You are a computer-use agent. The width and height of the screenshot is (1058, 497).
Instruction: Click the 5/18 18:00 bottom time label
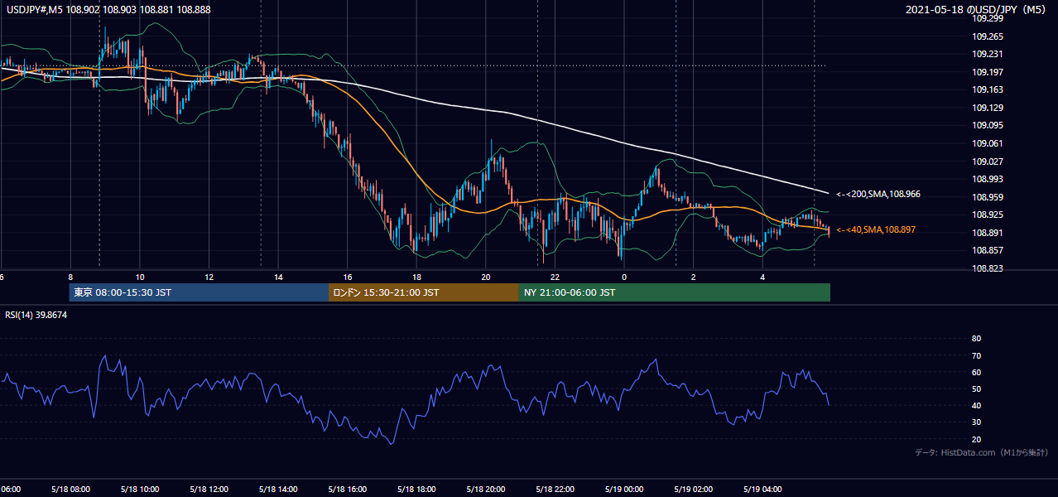[x=416, y=490]
